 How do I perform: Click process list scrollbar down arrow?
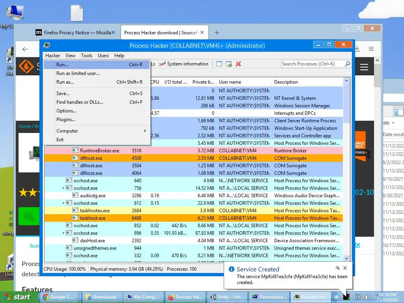(346, 258)
